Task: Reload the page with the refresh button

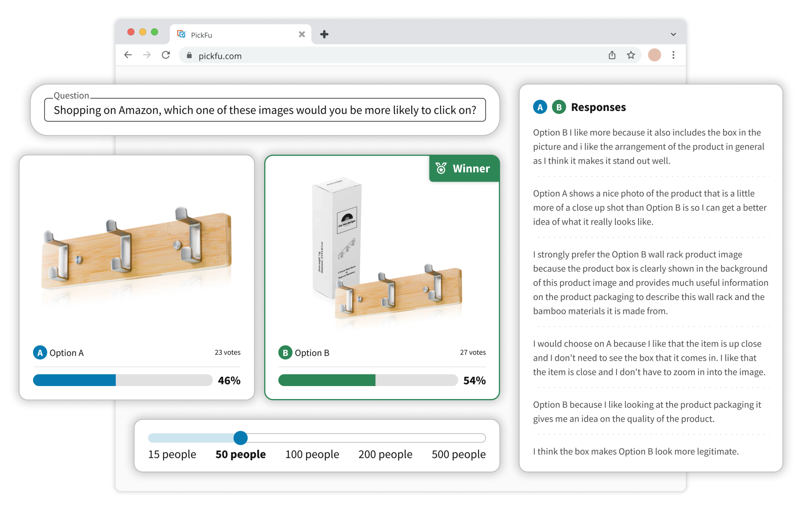Action: click(x=166, y=55)
